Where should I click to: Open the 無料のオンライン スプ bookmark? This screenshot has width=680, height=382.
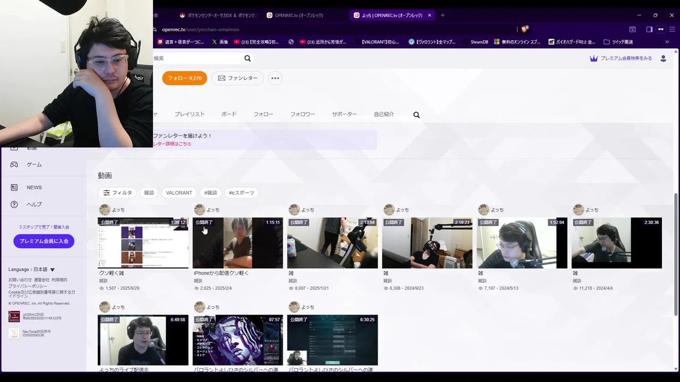[x=517, y=42]
